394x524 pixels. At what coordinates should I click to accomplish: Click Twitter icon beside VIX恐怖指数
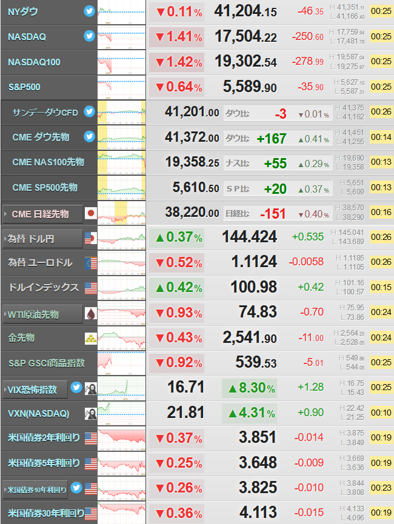coord(76,388)
